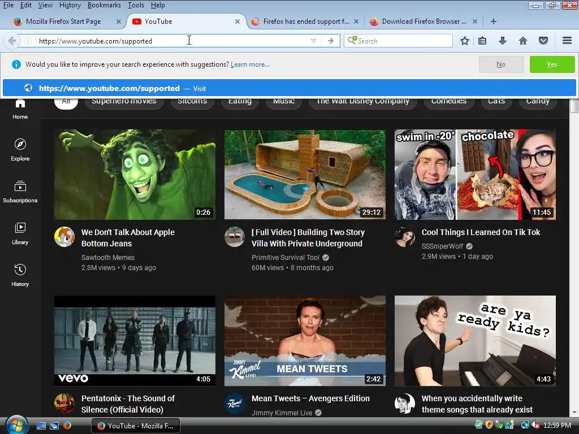
Task: Click the site information icon in address bar
Action: [x=28, y=41]
